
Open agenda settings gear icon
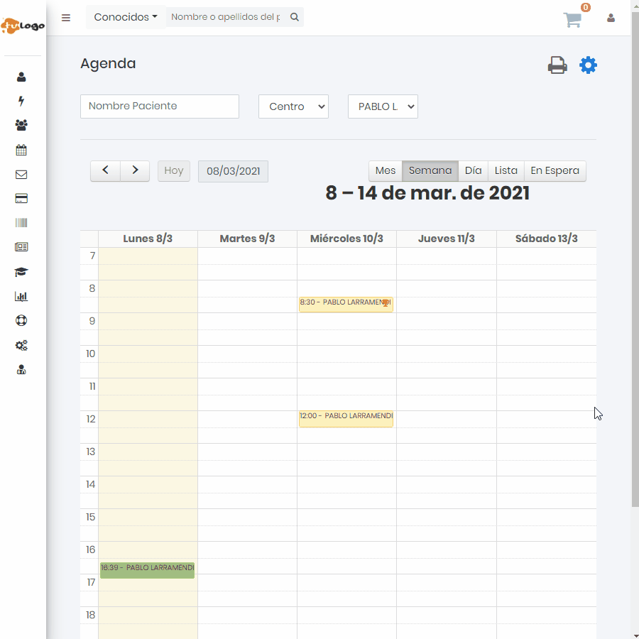tap(588, 65)
